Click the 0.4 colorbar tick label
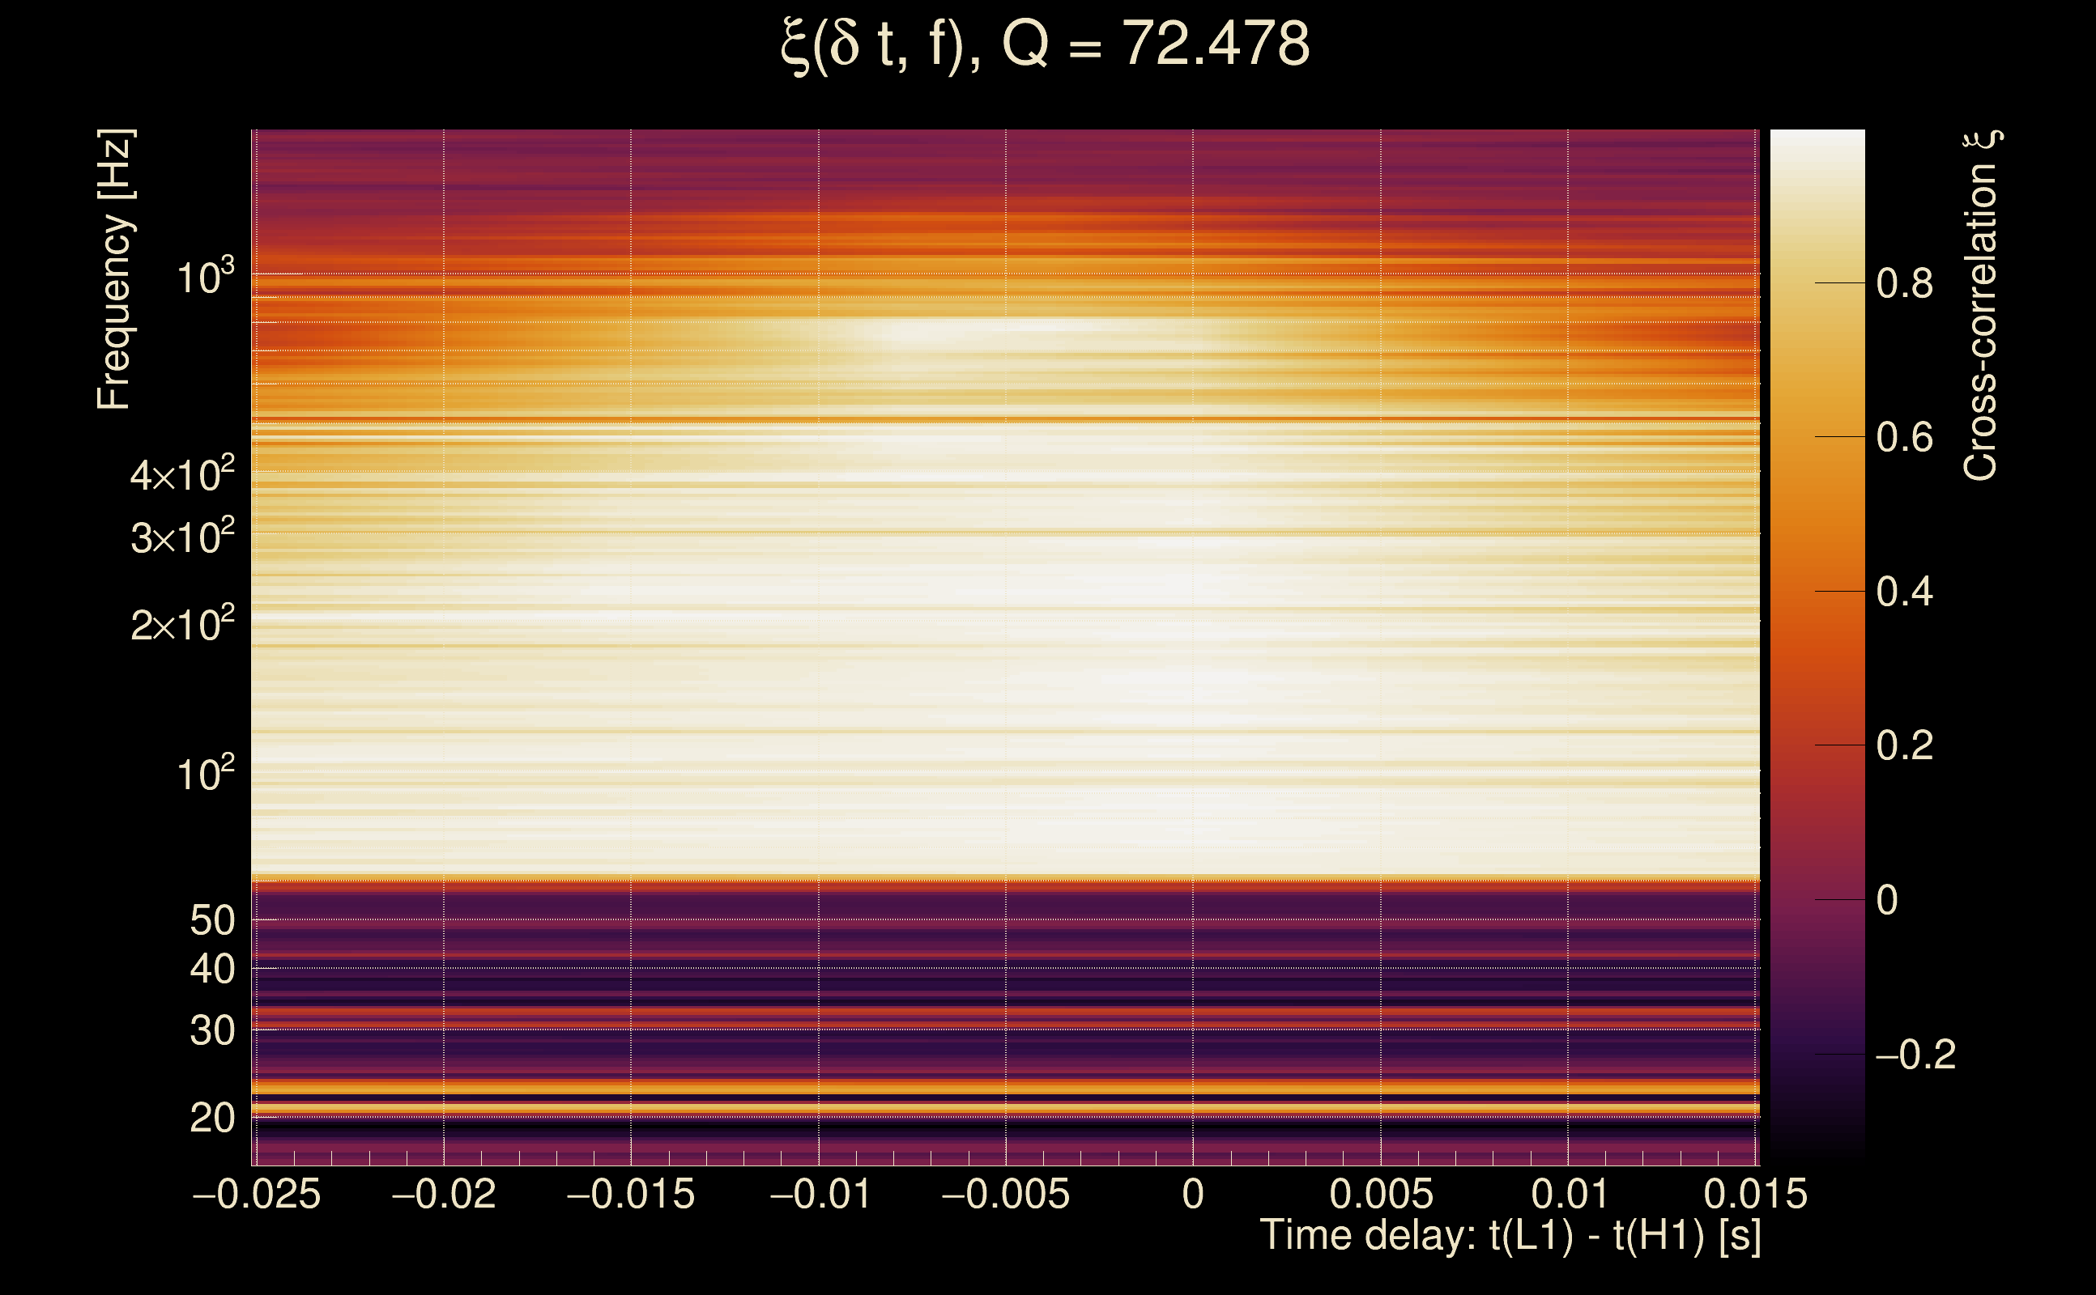 point(1904,592)
